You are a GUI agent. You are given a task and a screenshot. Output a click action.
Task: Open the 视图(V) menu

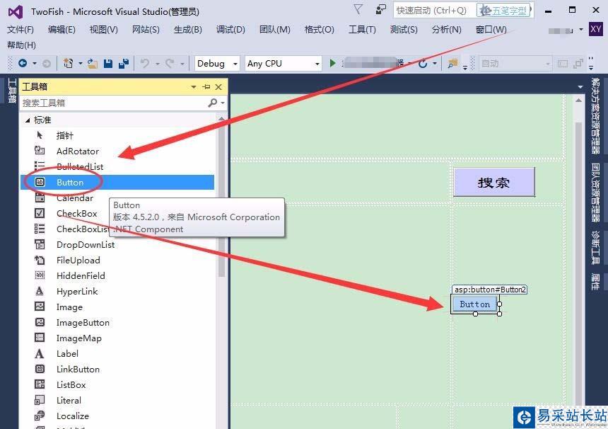pos(103,30)
